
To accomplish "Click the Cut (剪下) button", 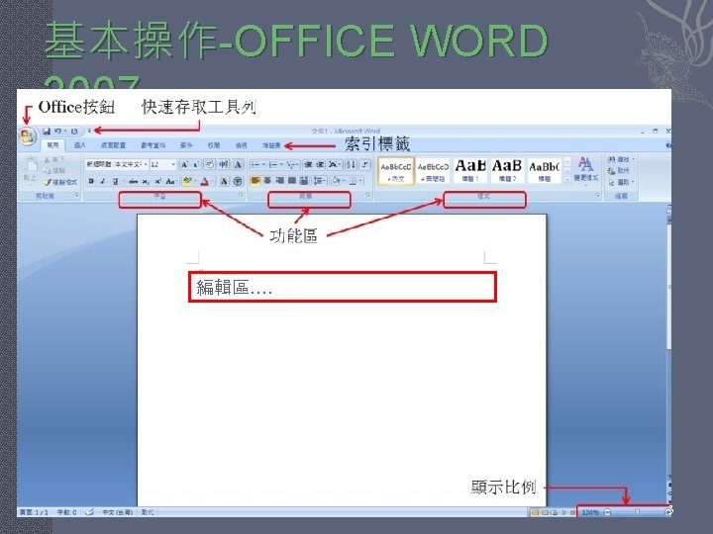I will click(54, 159).
